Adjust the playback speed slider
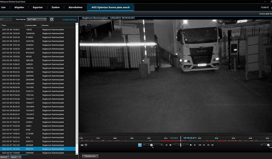The image size is (272, 159). [x=152, y=145]
